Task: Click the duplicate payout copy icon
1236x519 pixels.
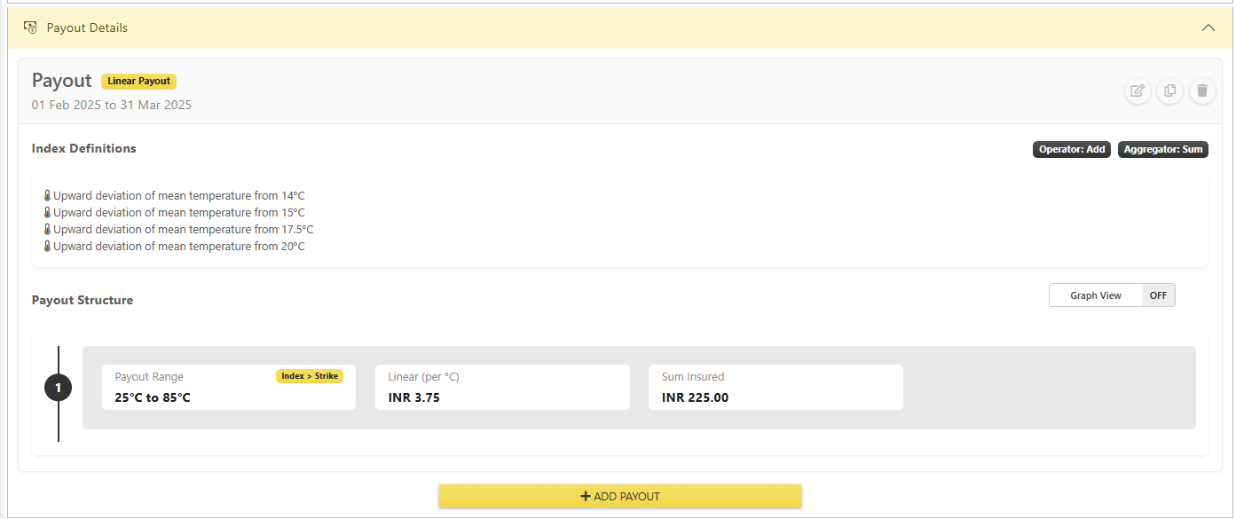Action: [1170, 90]
